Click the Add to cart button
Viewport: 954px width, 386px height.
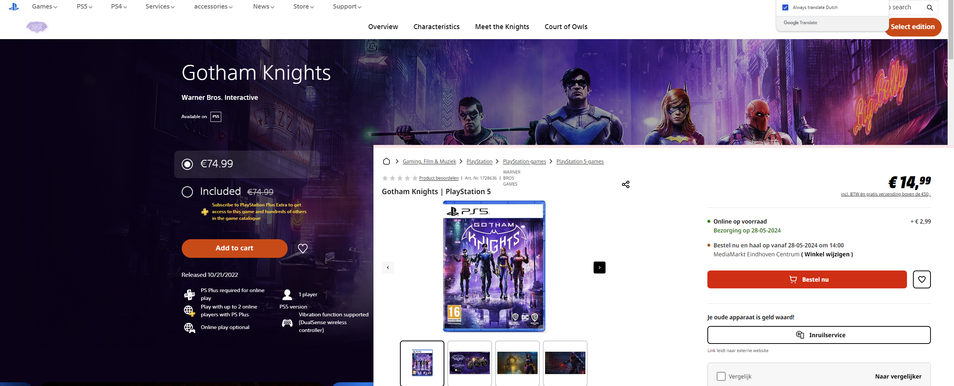coord(234,248)
